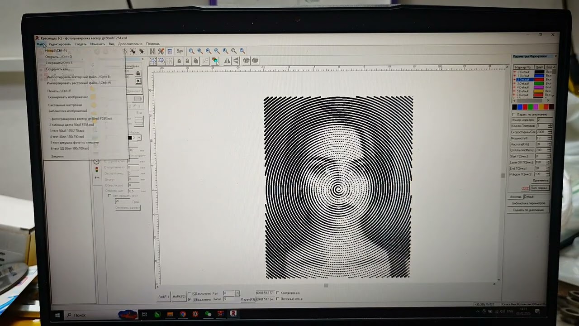Click the colored overlapping shapes icon
579x326 pixels.
click(215, 61)
